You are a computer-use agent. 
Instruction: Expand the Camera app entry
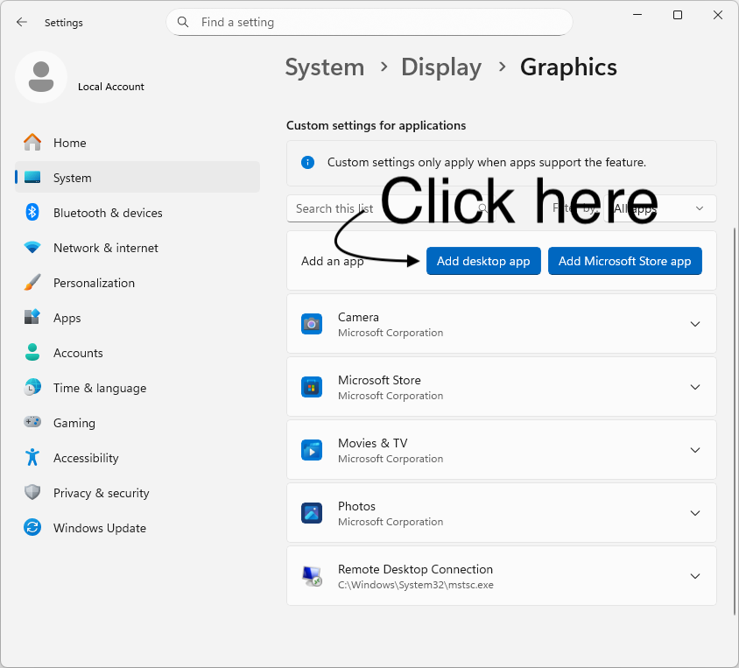pyautogui.click(x=694, y=323)
